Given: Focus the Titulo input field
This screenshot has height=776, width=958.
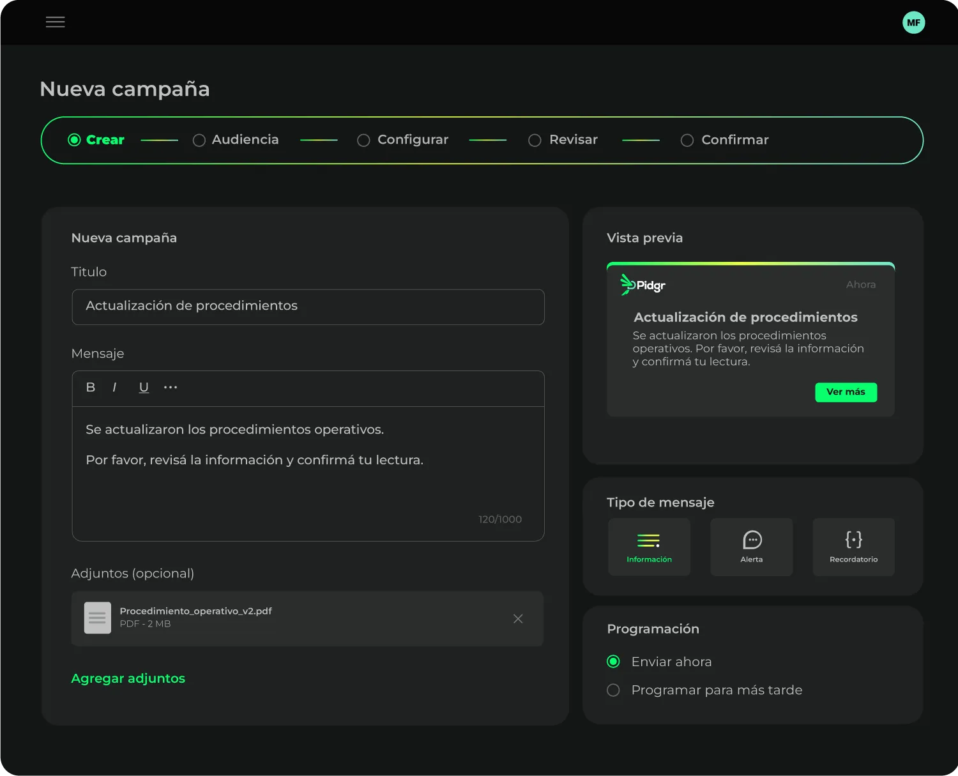Looking at the screenshot, I should coord(308,307).
